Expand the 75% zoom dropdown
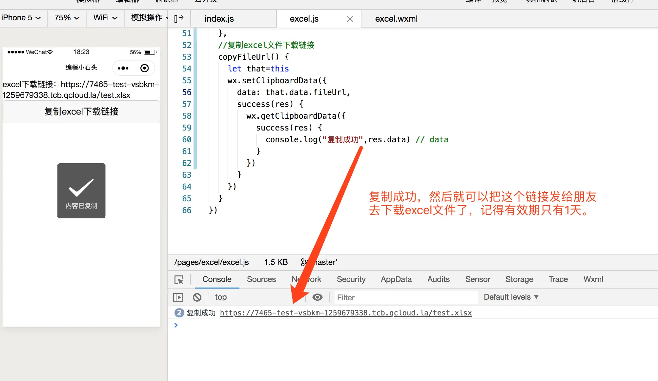658x381 pixels. click(67, 18)
